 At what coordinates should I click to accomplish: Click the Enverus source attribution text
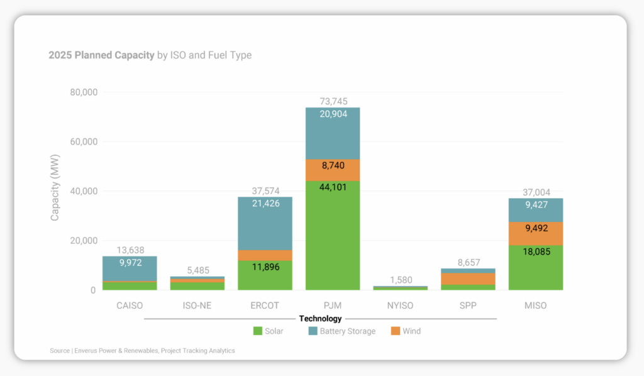tap(142, 351)
